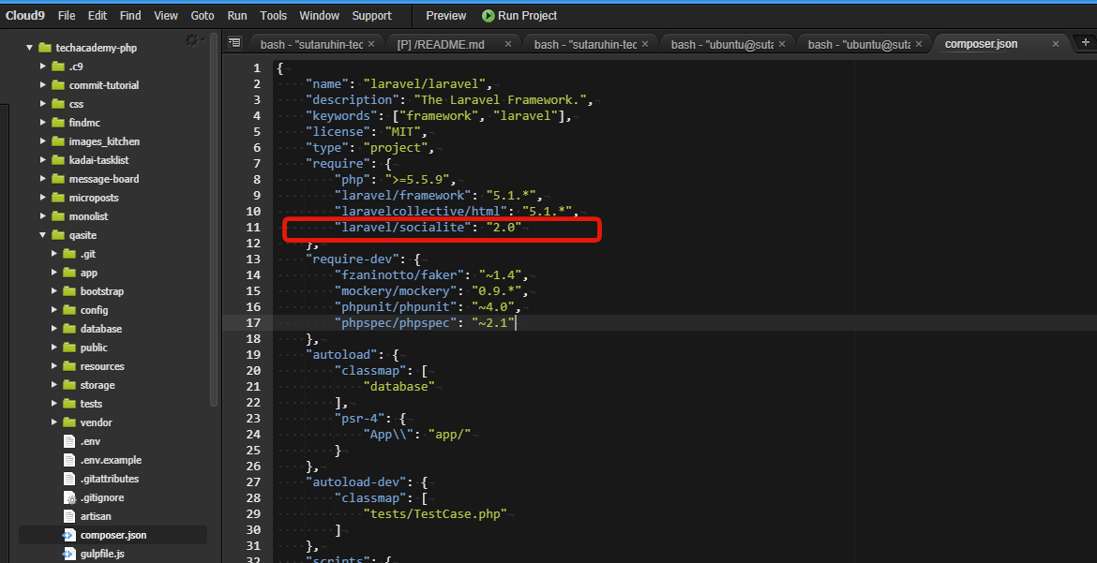Image resolution: width=1097 pixels, height=563 pixels.
Task: Click the vendor folder icon
Action: coord(68,422)
